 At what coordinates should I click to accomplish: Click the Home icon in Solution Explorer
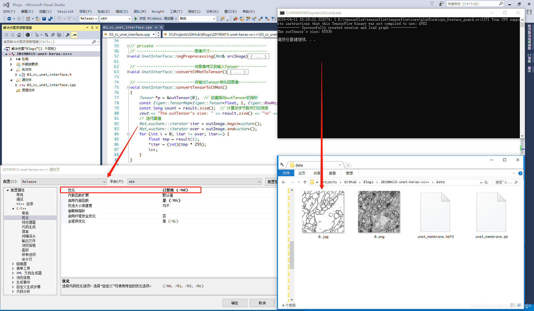pos(19,35)
